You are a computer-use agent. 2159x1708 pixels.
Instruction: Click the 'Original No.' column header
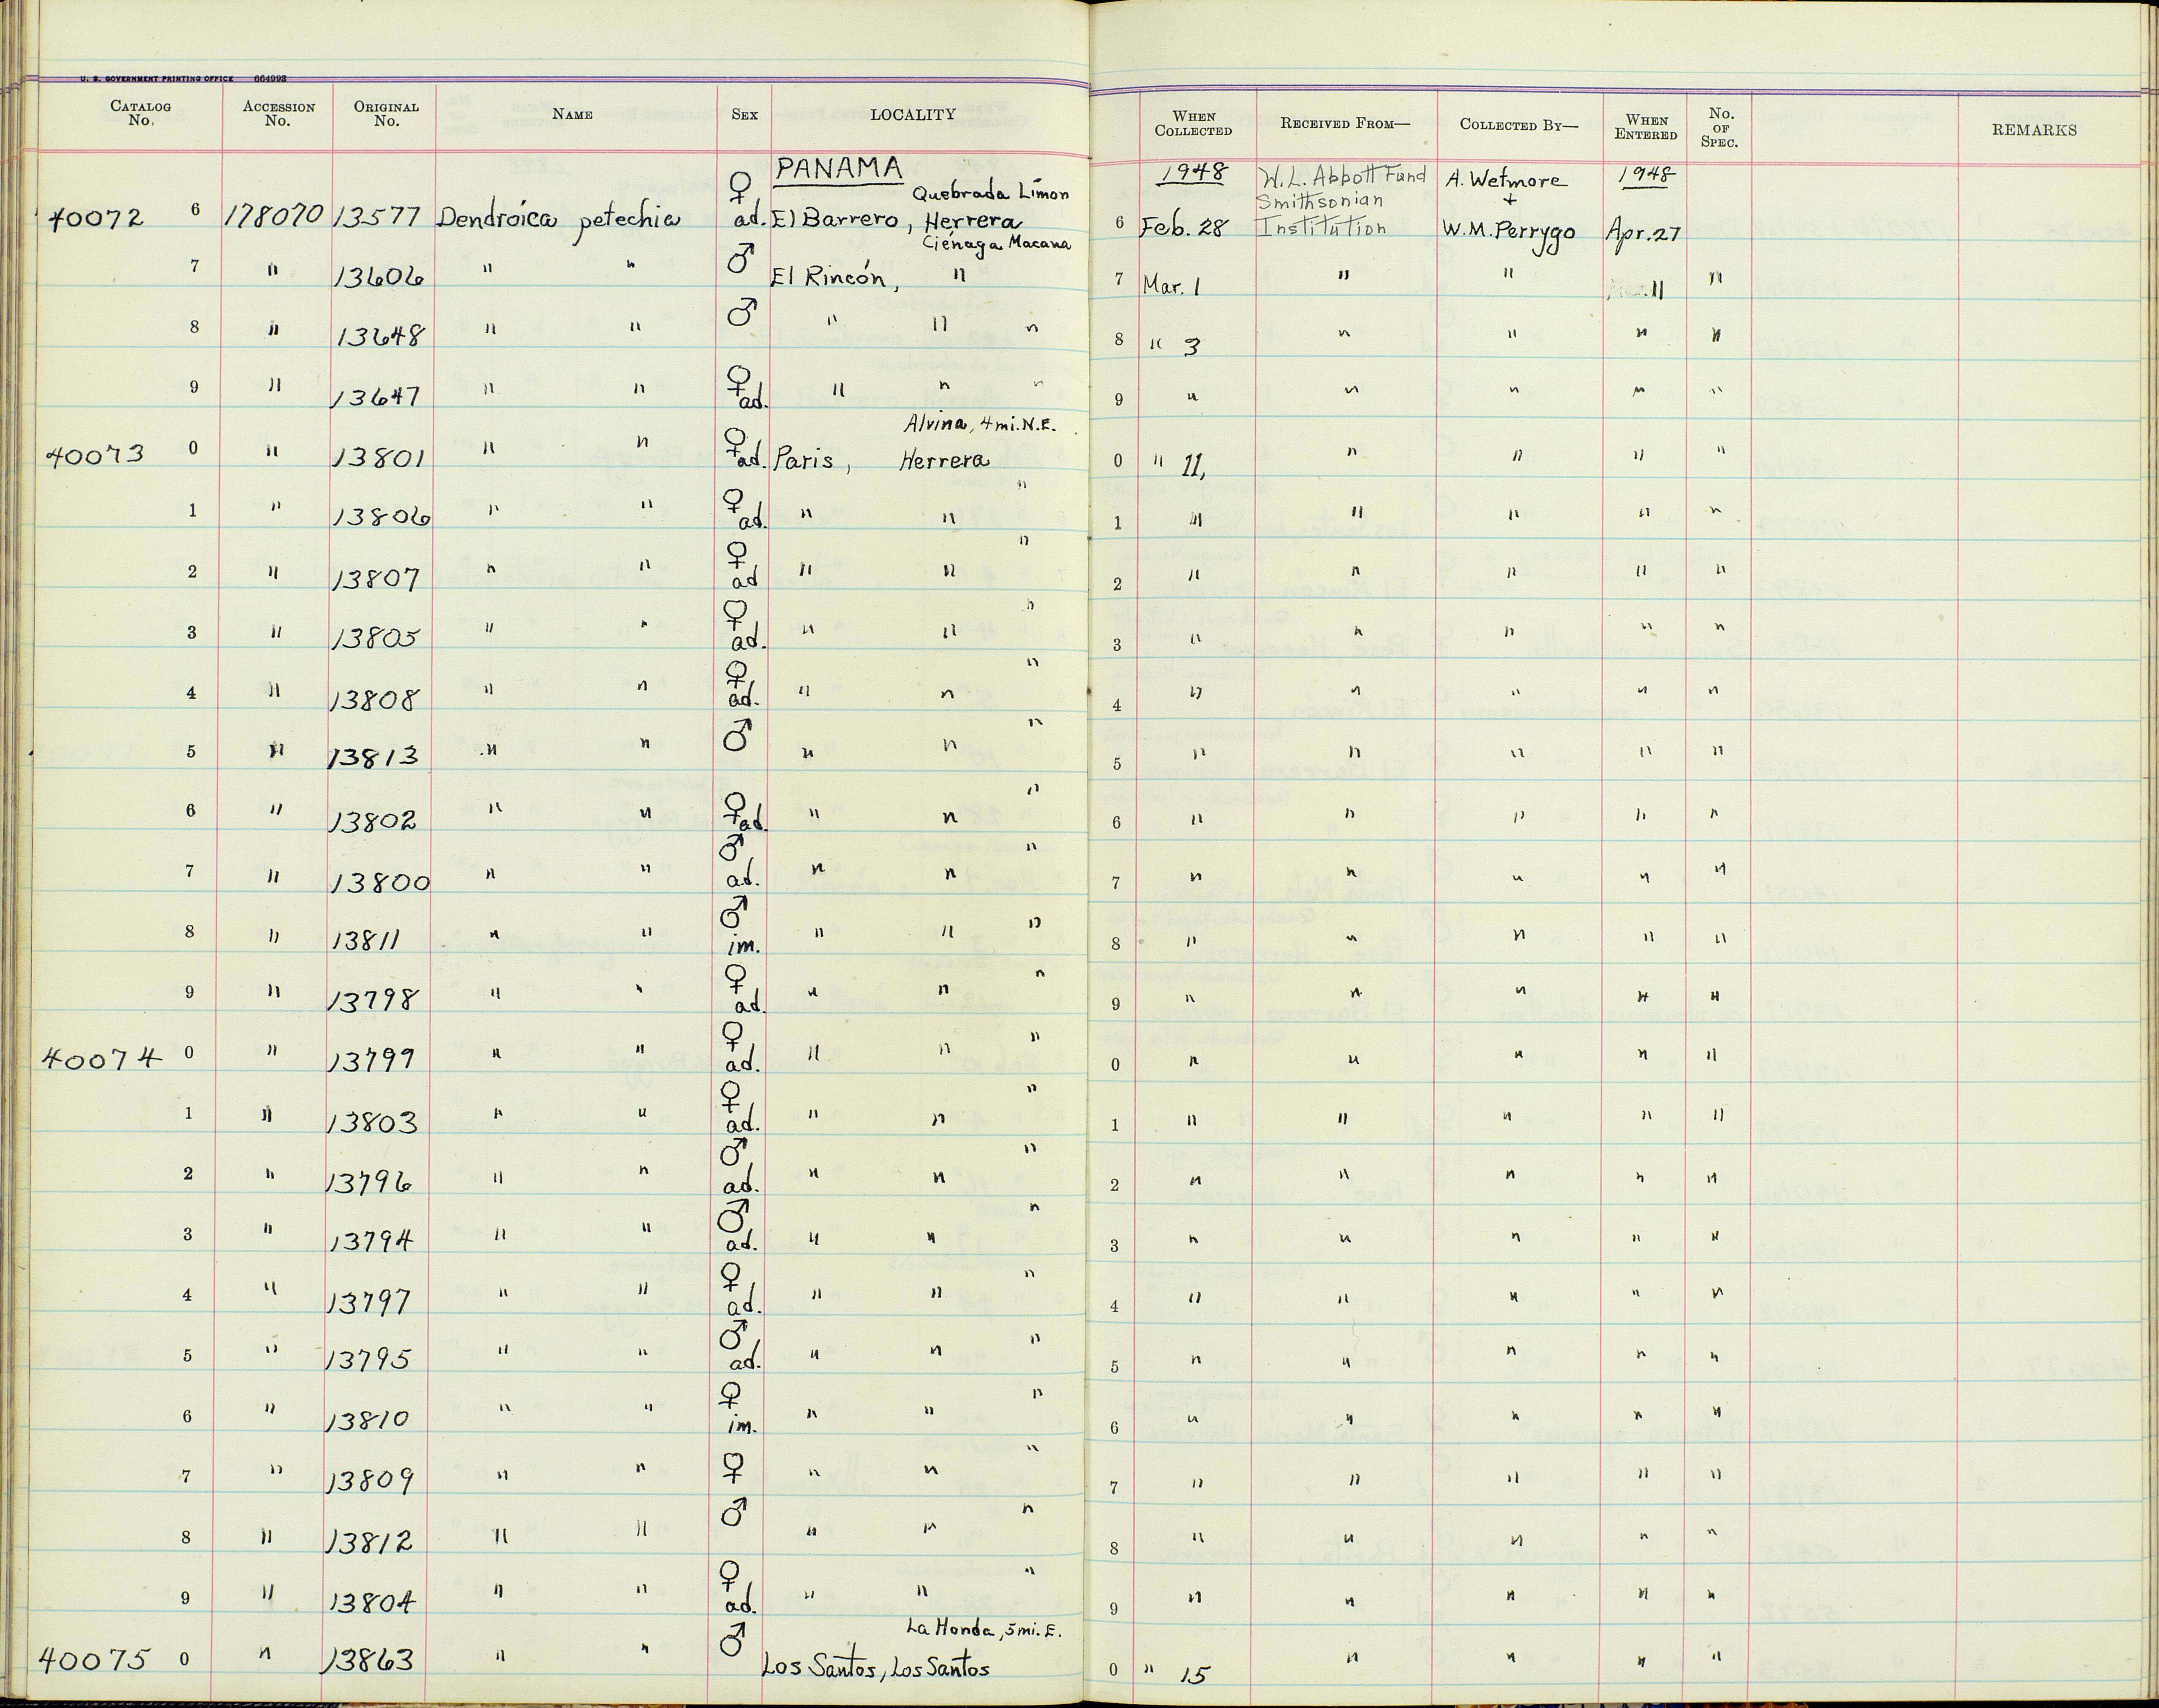[386, 114]
